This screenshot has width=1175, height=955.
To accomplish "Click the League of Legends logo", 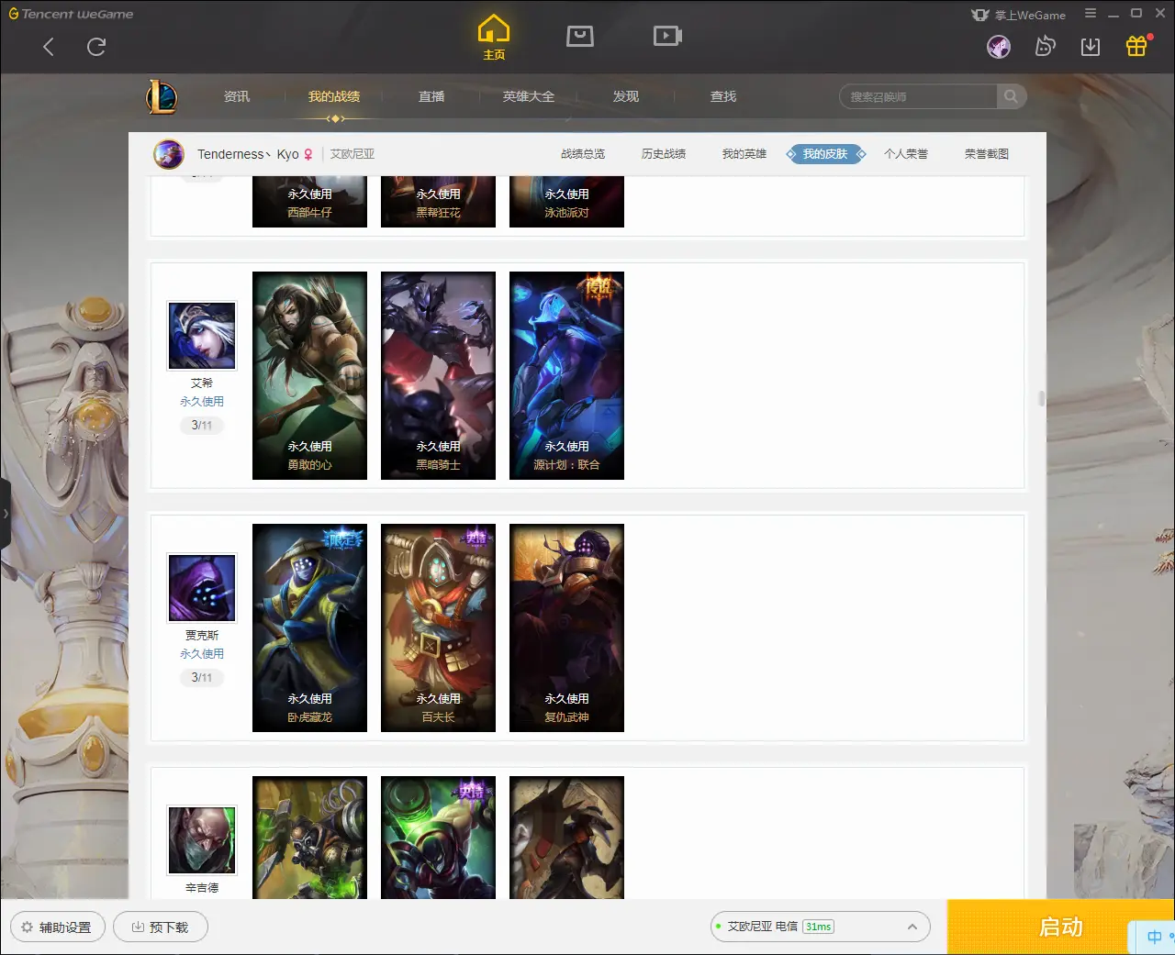I will coord(162,96).
